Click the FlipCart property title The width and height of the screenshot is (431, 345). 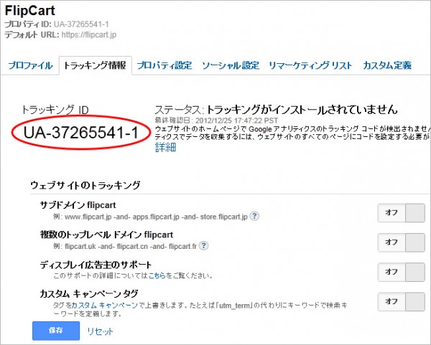(32, 11)
